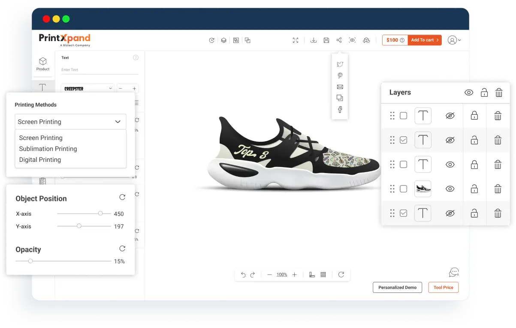Increase font size with plus button
The width and height of the screenshot is (516, 328).
point(134,89)
